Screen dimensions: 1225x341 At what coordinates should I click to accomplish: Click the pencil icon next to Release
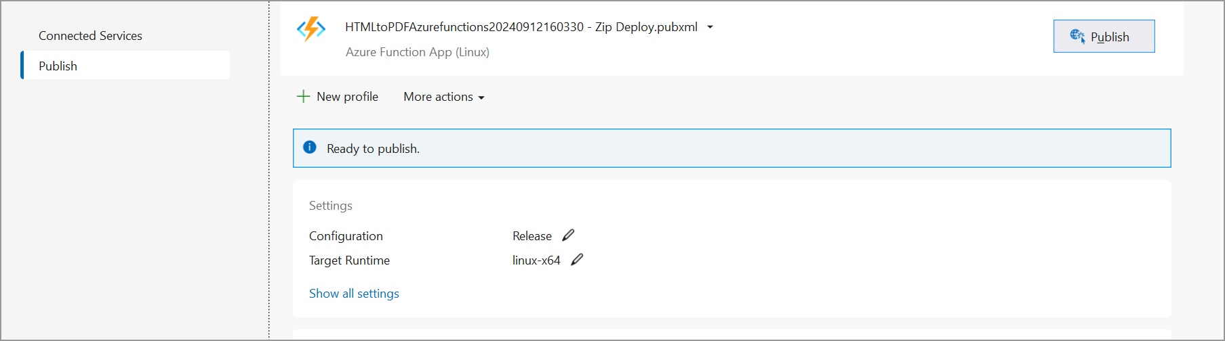(x=568, y=235)
